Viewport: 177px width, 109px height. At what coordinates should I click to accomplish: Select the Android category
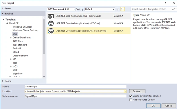(x=17, y=48)
